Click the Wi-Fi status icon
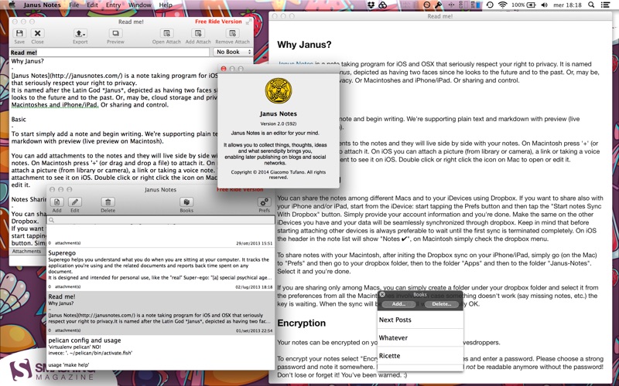Viewport: 619px width, 386px height. pos(502,5)
